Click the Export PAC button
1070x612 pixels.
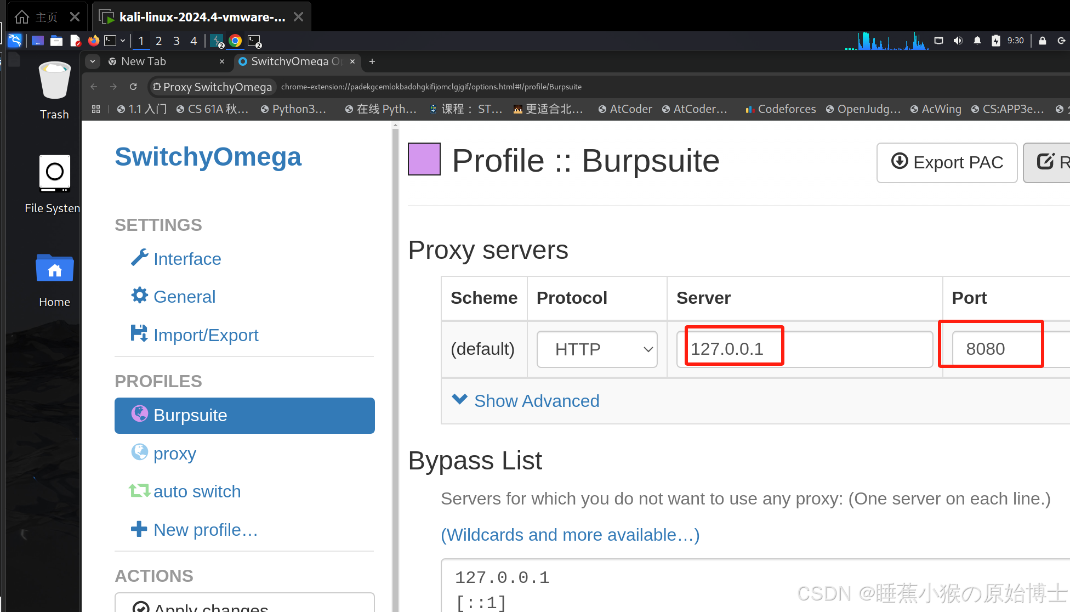point(947,162)
